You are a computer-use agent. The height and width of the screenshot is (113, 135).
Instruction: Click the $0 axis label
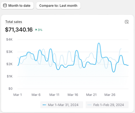[11, 89]
